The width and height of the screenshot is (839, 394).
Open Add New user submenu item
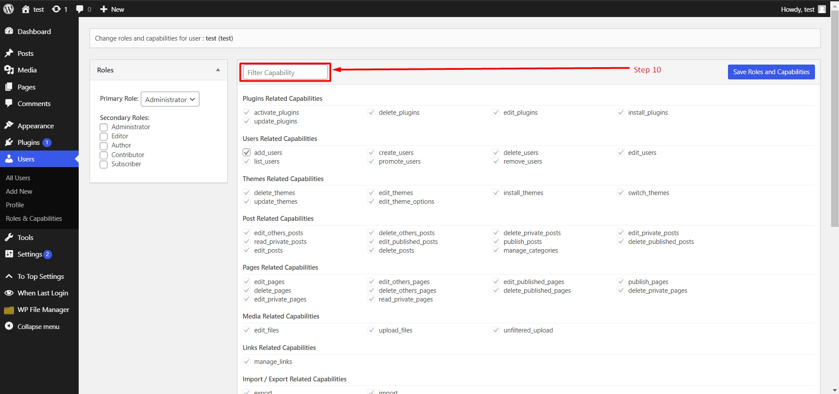[19, 191]
